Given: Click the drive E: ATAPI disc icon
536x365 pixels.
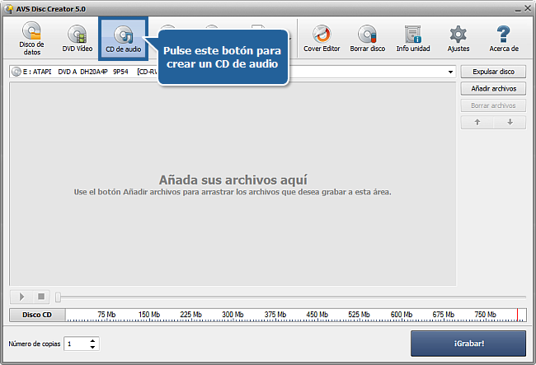Looking at the screenshot, I should click(16, 72).
